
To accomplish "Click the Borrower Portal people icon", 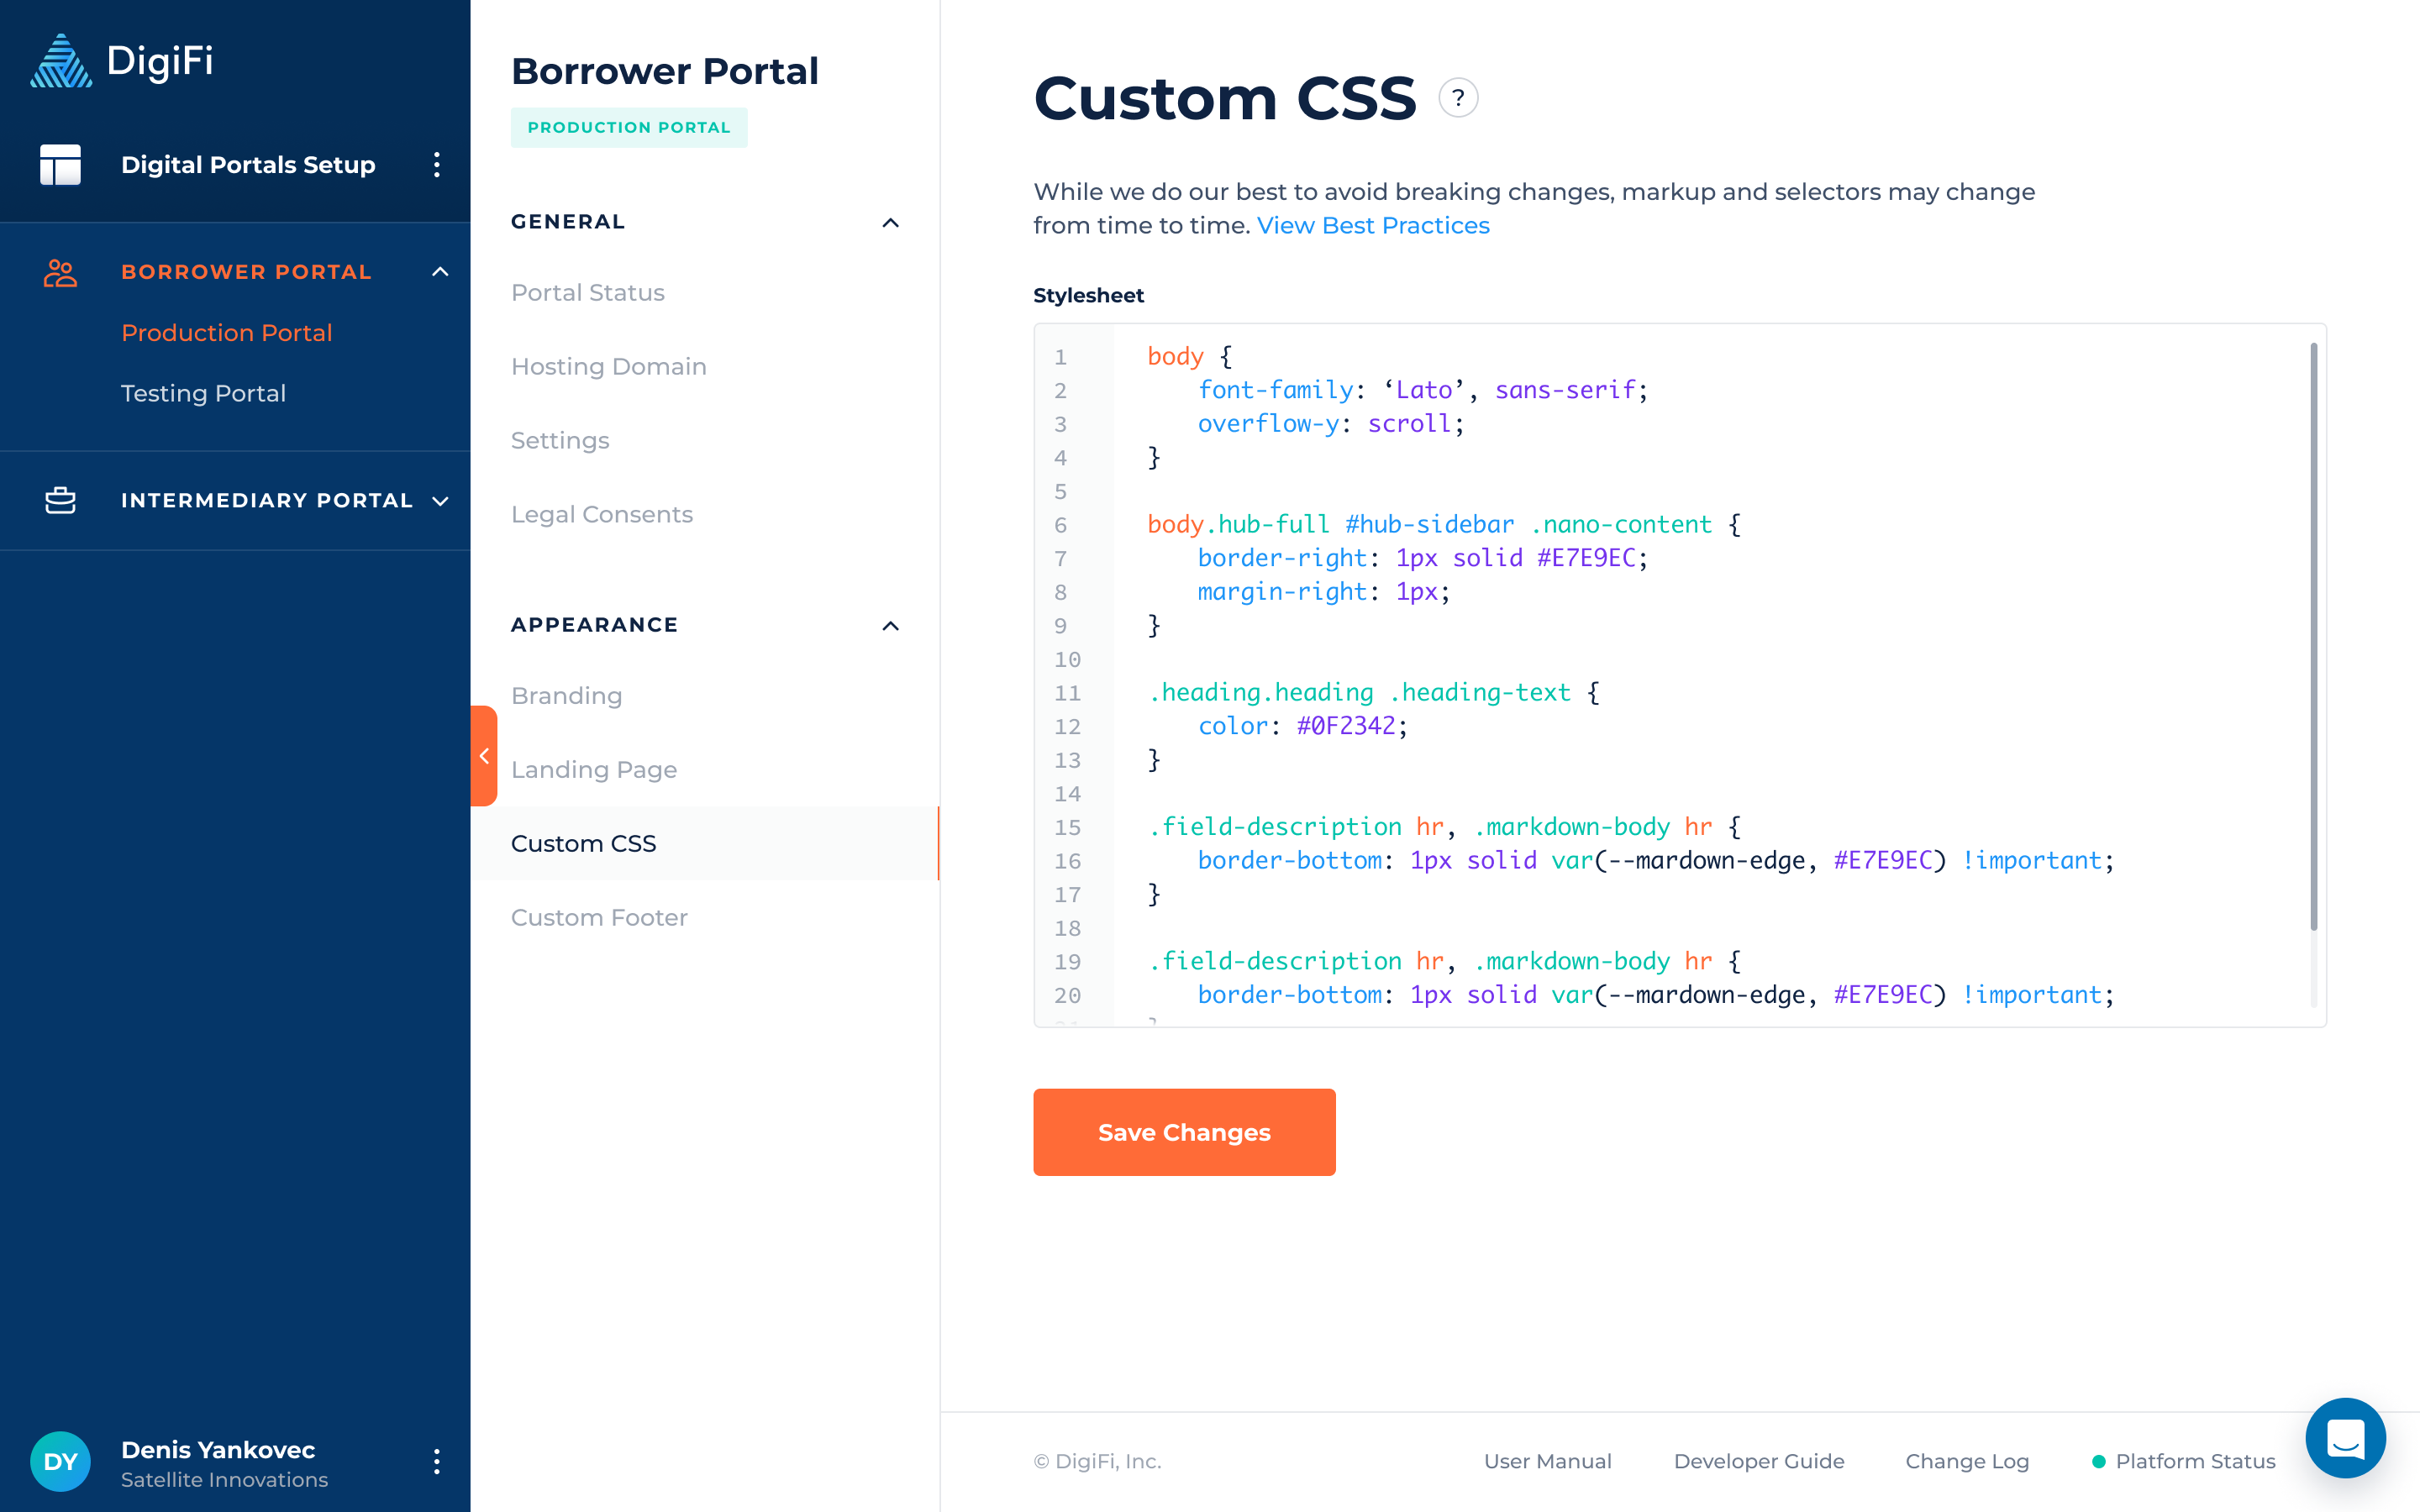I will click(x=60, y=272).
